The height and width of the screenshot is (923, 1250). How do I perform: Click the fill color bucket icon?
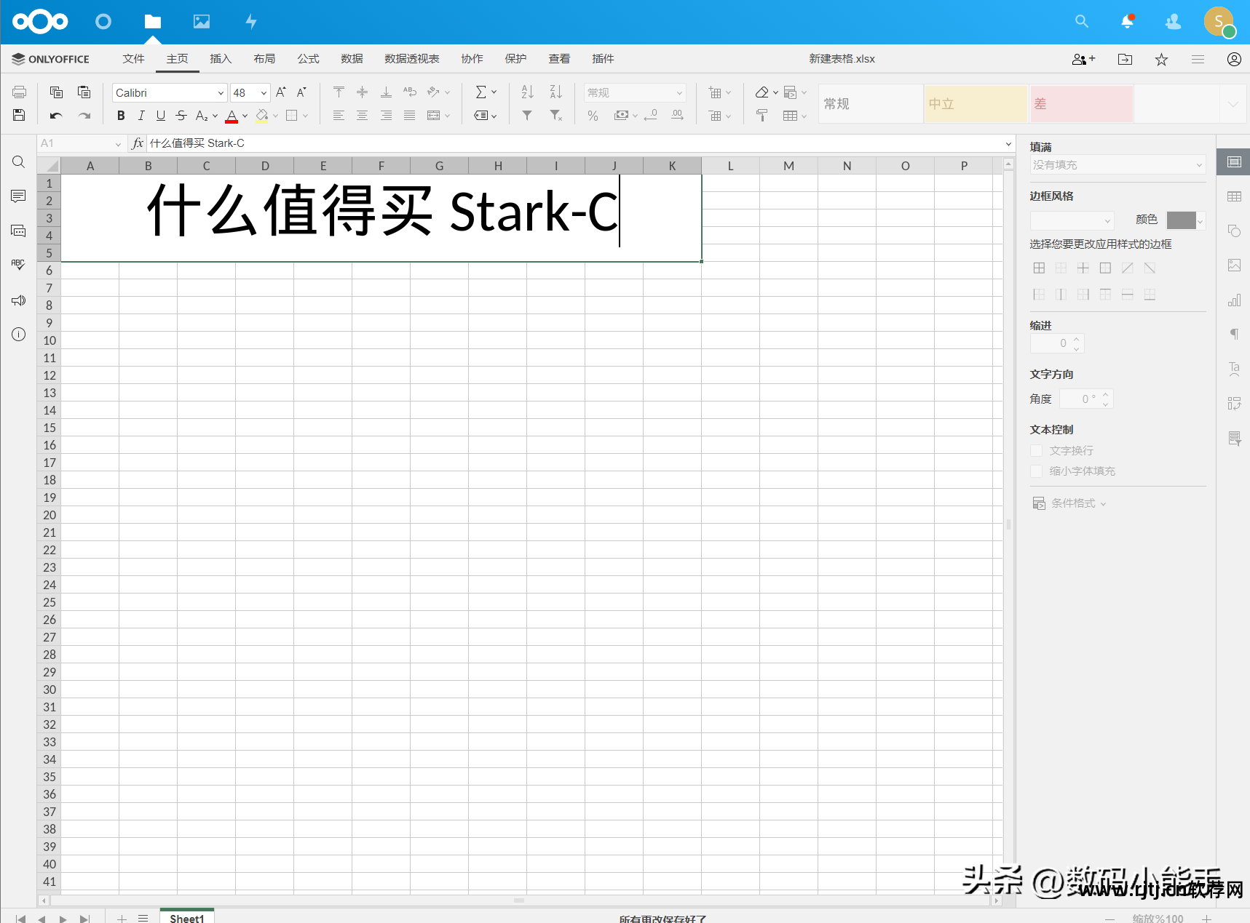(x=262, y=116)
